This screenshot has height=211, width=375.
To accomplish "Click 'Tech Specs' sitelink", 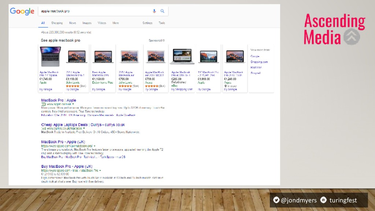I will click(107, 157).
